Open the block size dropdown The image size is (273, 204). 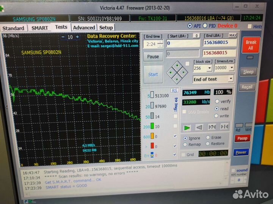(x=209, y=68)
